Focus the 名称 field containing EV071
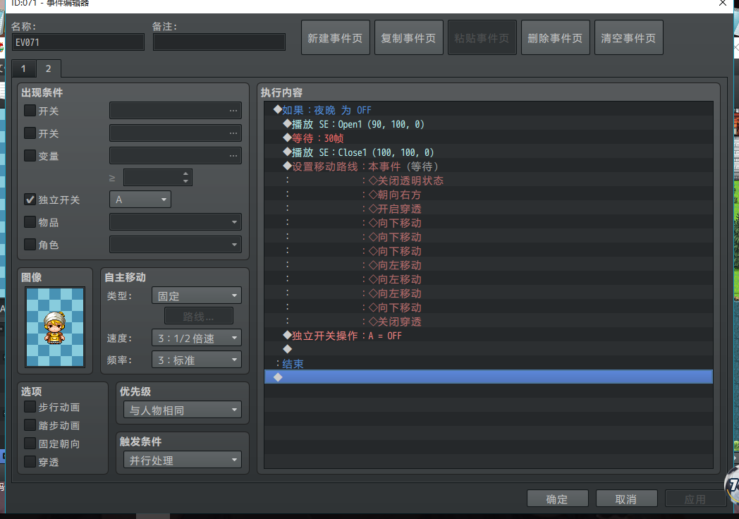739x519 pixels. point(78,42)
